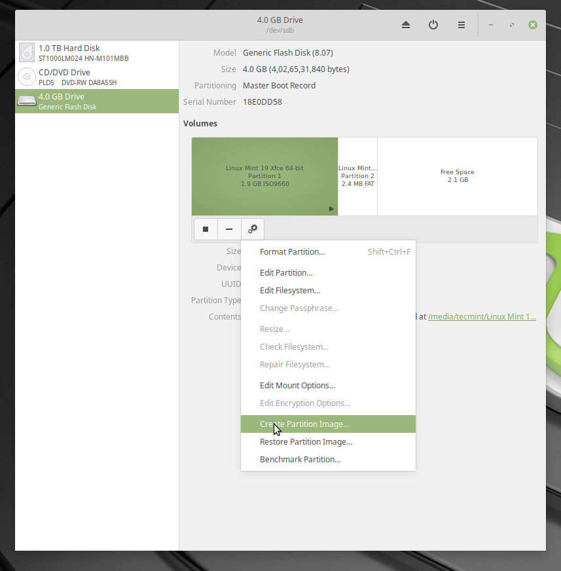Choose Format Partition menu entry
Image resolution: width=561 pixels, height=571 pixels.
click(292, 252)
